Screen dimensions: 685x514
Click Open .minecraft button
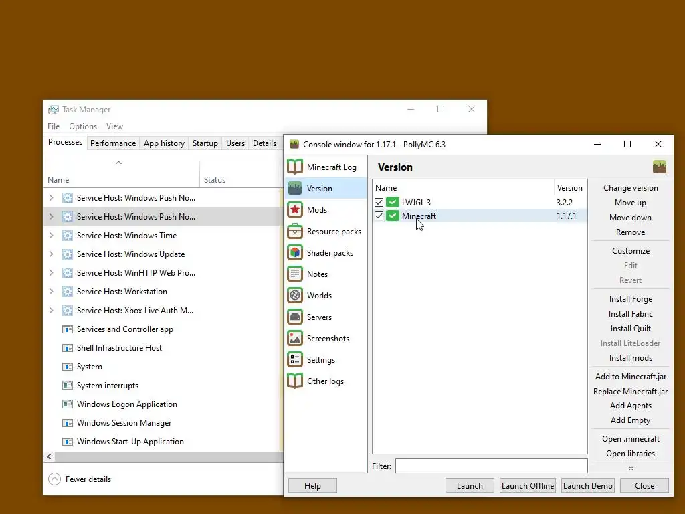(x=630, y=439)
